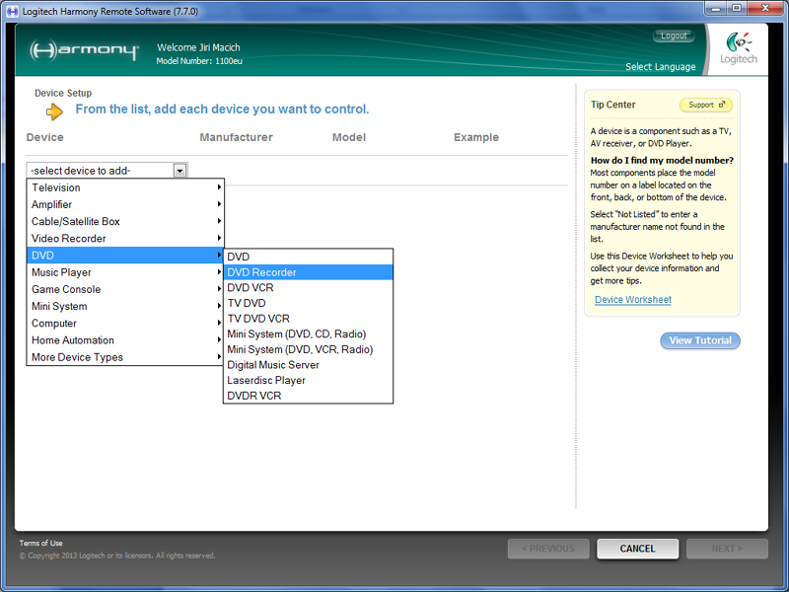This screenshot has width=789, height=592.
Task: Expand More Device Types submenu
Action: [x=125, y=357]
